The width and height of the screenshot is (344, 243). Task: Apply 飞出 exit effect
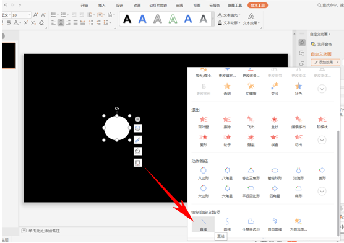(251, 122)
